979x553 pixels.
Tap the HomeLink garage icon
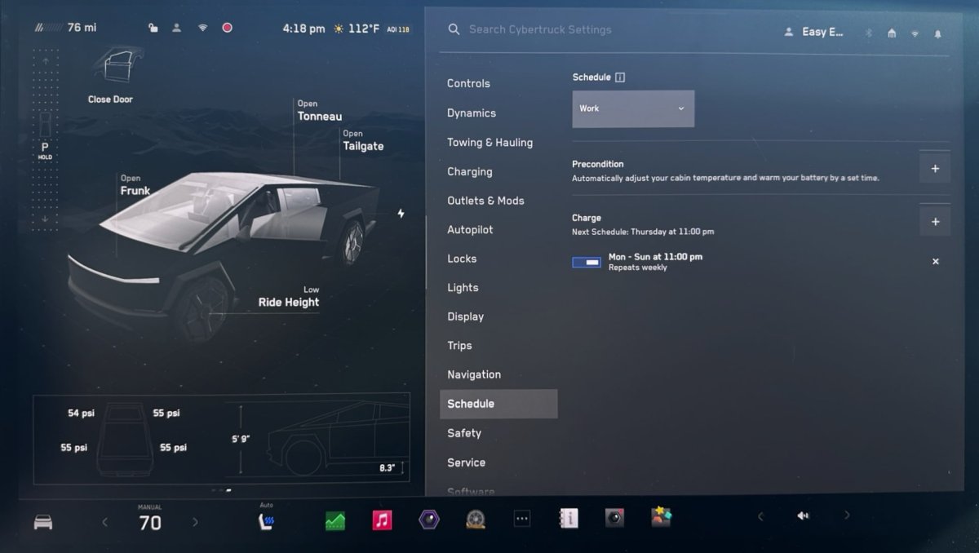[x=892, y=33]
